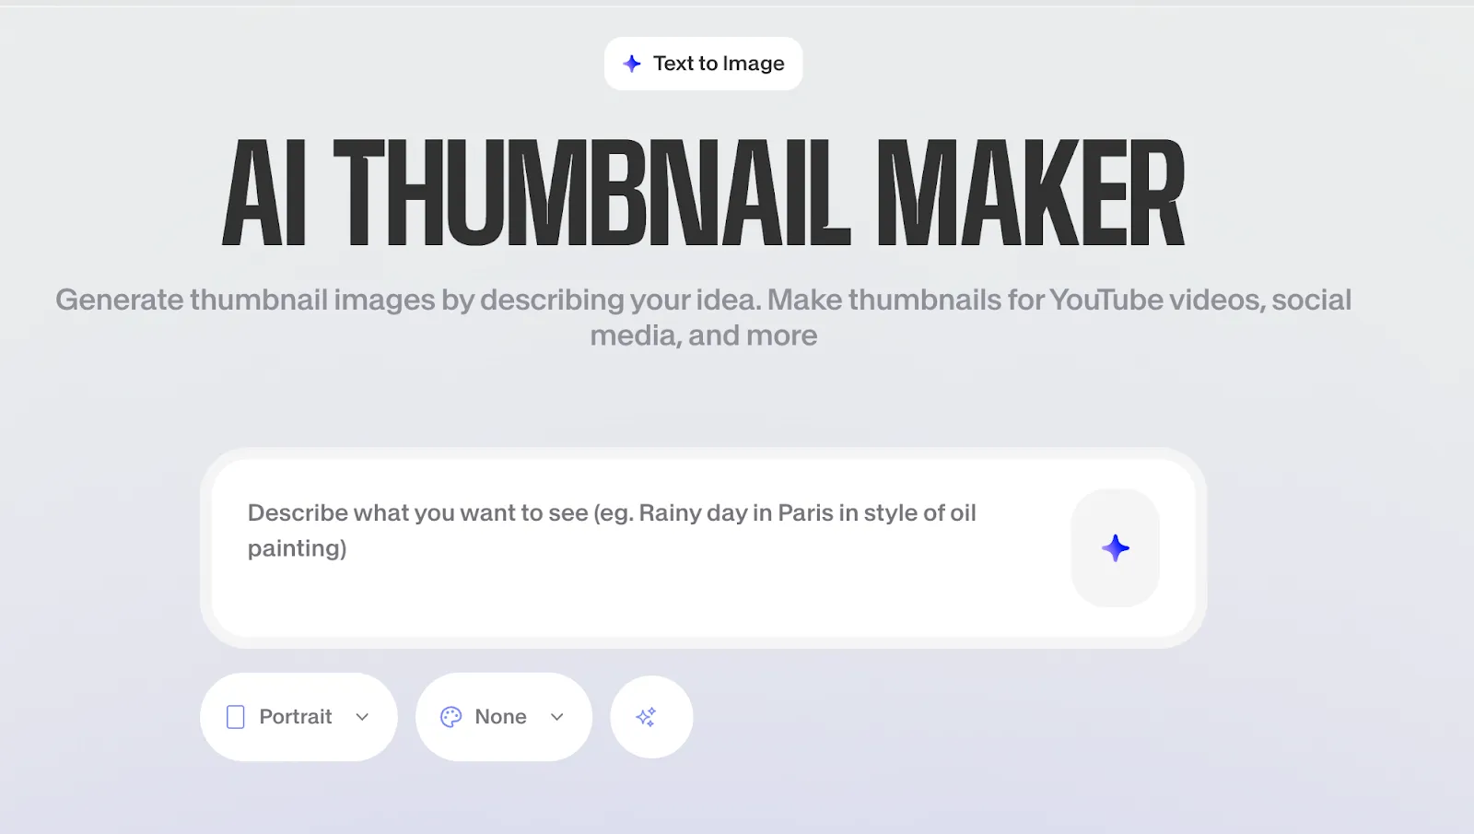Click the Text to Image pill button

(x=703, y=64)
